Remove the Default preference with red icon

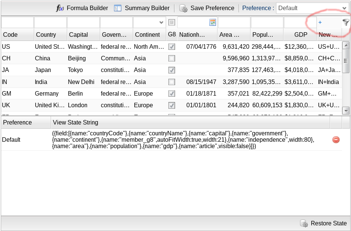336,139
